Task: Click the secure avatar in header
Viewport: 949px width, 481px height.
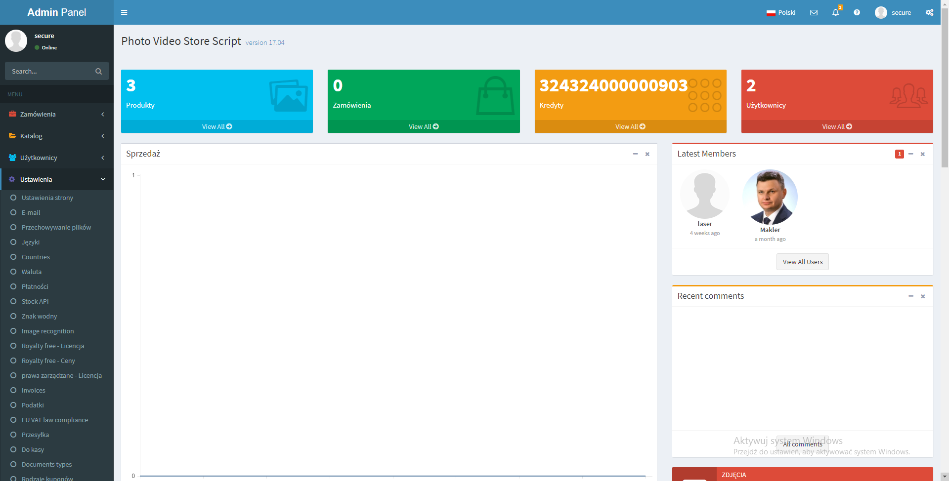Action: [x=881, y=12]
